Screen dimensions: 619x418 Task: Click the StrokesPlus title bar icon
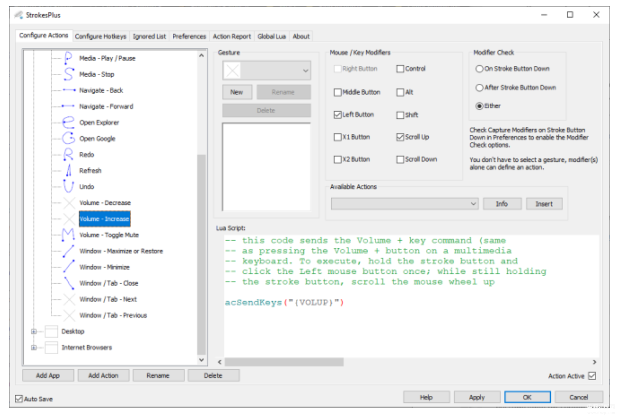pos(19,15)
